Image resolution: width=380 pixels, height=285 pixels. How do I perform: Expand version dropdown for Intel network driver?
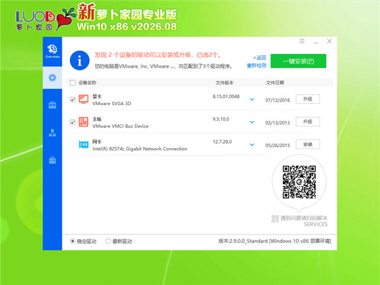[x=252, y=145]
